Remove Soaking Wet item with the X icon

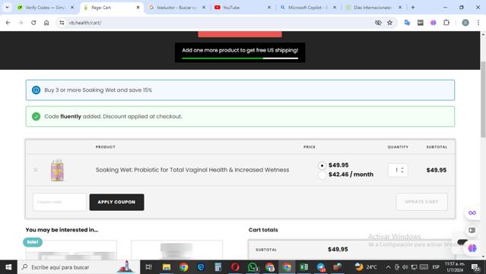point(36,170)
